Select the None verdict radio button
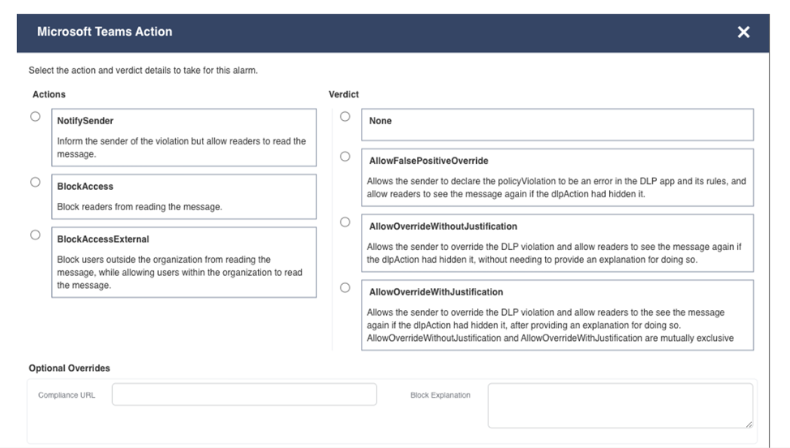The image size is (790, 448). coord(346,117)
